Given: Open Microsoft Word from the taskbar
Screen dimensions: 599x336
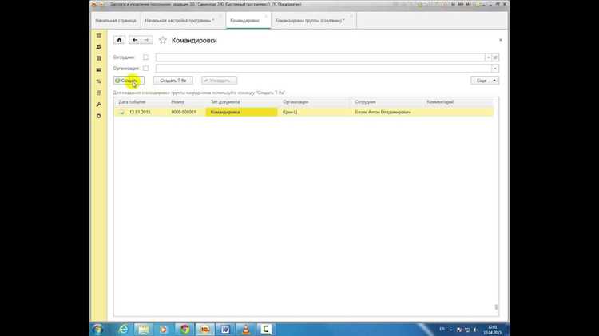Looking at the screenshot, I should click(225, 329).
